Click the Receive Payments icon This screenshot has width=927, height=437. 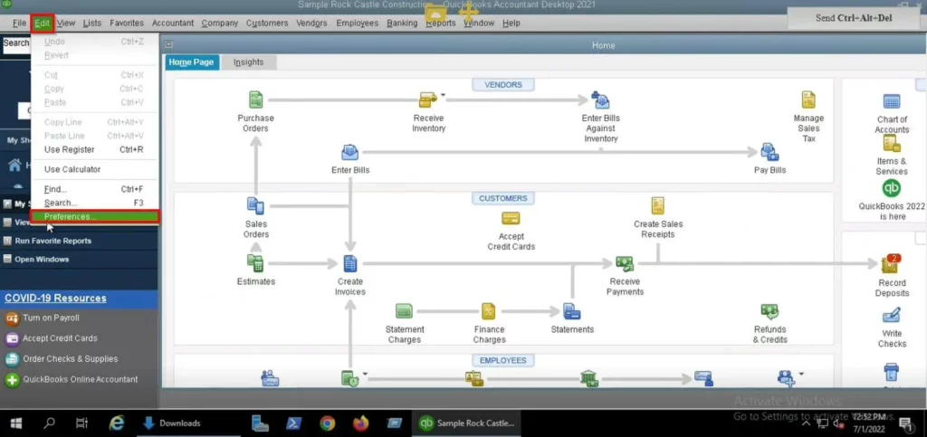click(625, 264)
